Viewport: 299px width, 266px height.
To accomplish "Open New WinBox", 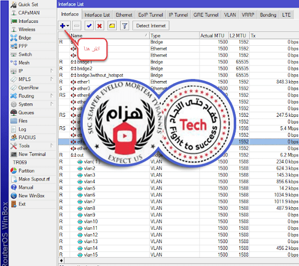I will pyautogui.click(x=32, y=195).
